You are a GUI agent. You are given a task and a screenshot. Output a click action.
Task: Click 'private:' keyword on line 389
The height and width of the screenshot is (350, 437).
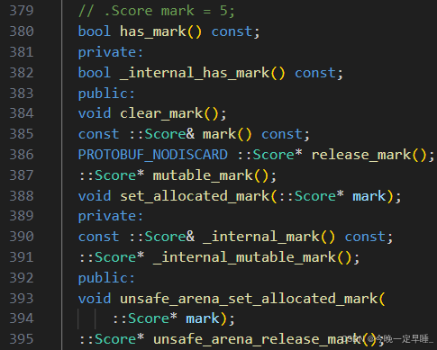click(x=111, y=216)
